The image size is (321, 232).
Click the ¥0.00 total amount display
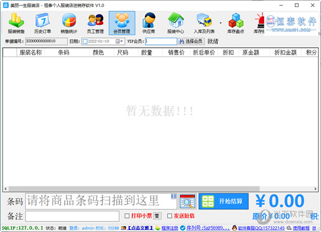pos(280,201)
